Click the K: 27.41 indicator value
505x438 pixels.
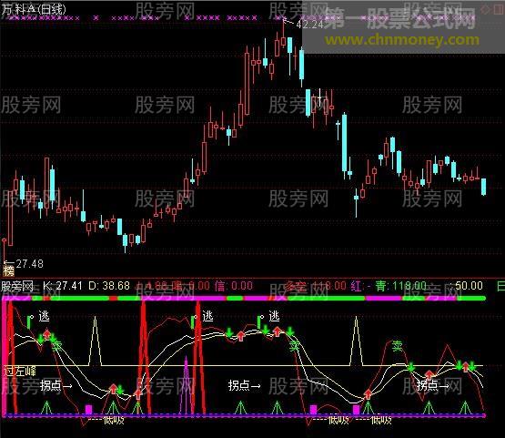click(63, 286)
